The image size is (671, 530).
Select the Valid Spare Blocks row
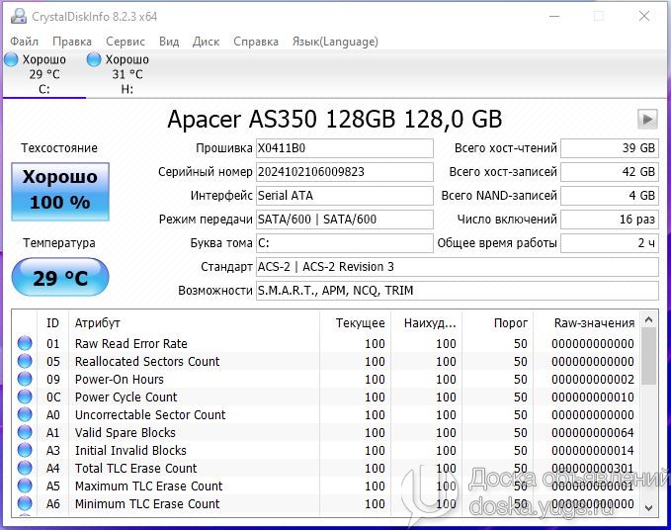pyautogui.click(x=326, y=432)
